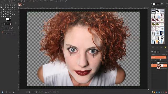This screenshot has height=94, width=168.
Task: Select the Measure tool
Action: pos(8,7)
